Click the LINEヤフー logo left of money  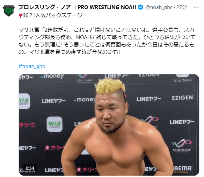pos(53,101)
